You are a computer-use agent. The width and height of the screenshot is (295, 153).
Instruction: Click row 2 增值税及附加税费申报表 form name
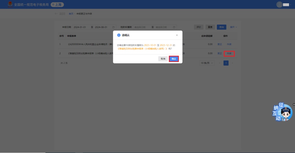tap(90, 53)
